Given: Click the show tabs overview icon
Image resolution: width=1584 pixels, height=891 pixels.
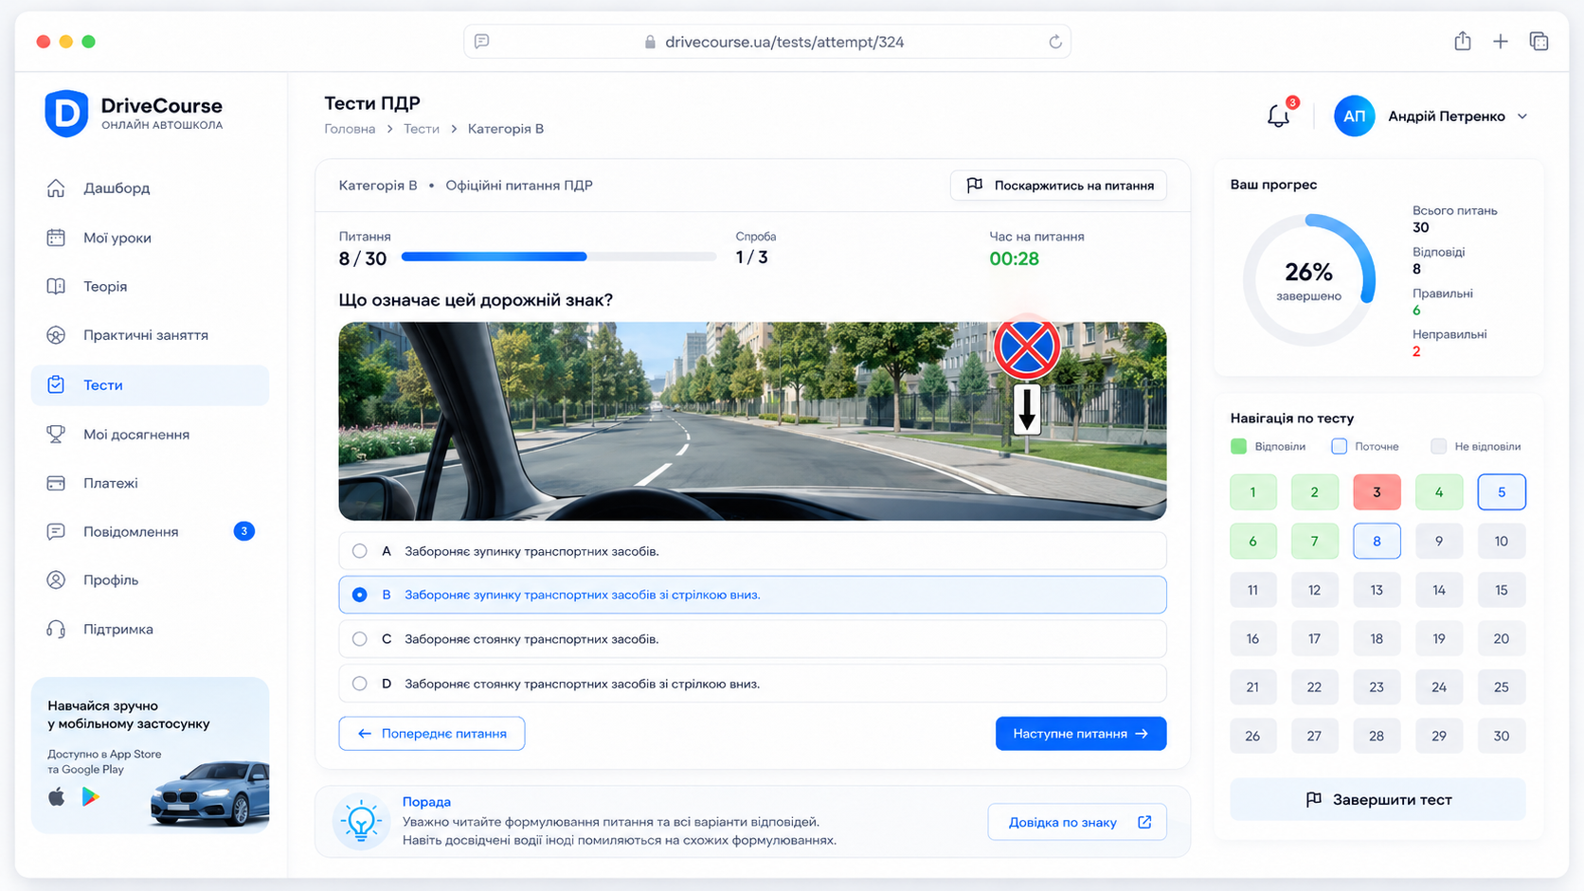Looking at the screenshot, I should pyautogui.click(x=1539, y=41).
